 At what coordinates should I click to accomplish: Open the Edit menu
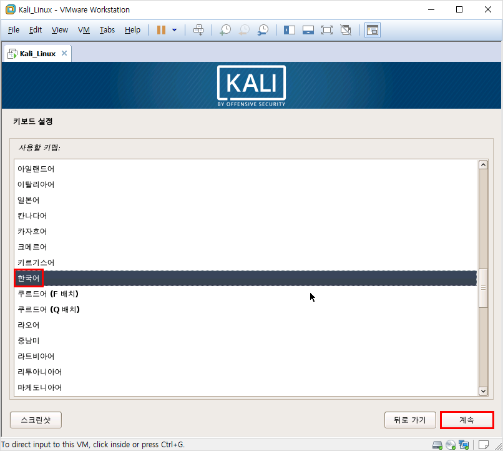click(36, 30)
